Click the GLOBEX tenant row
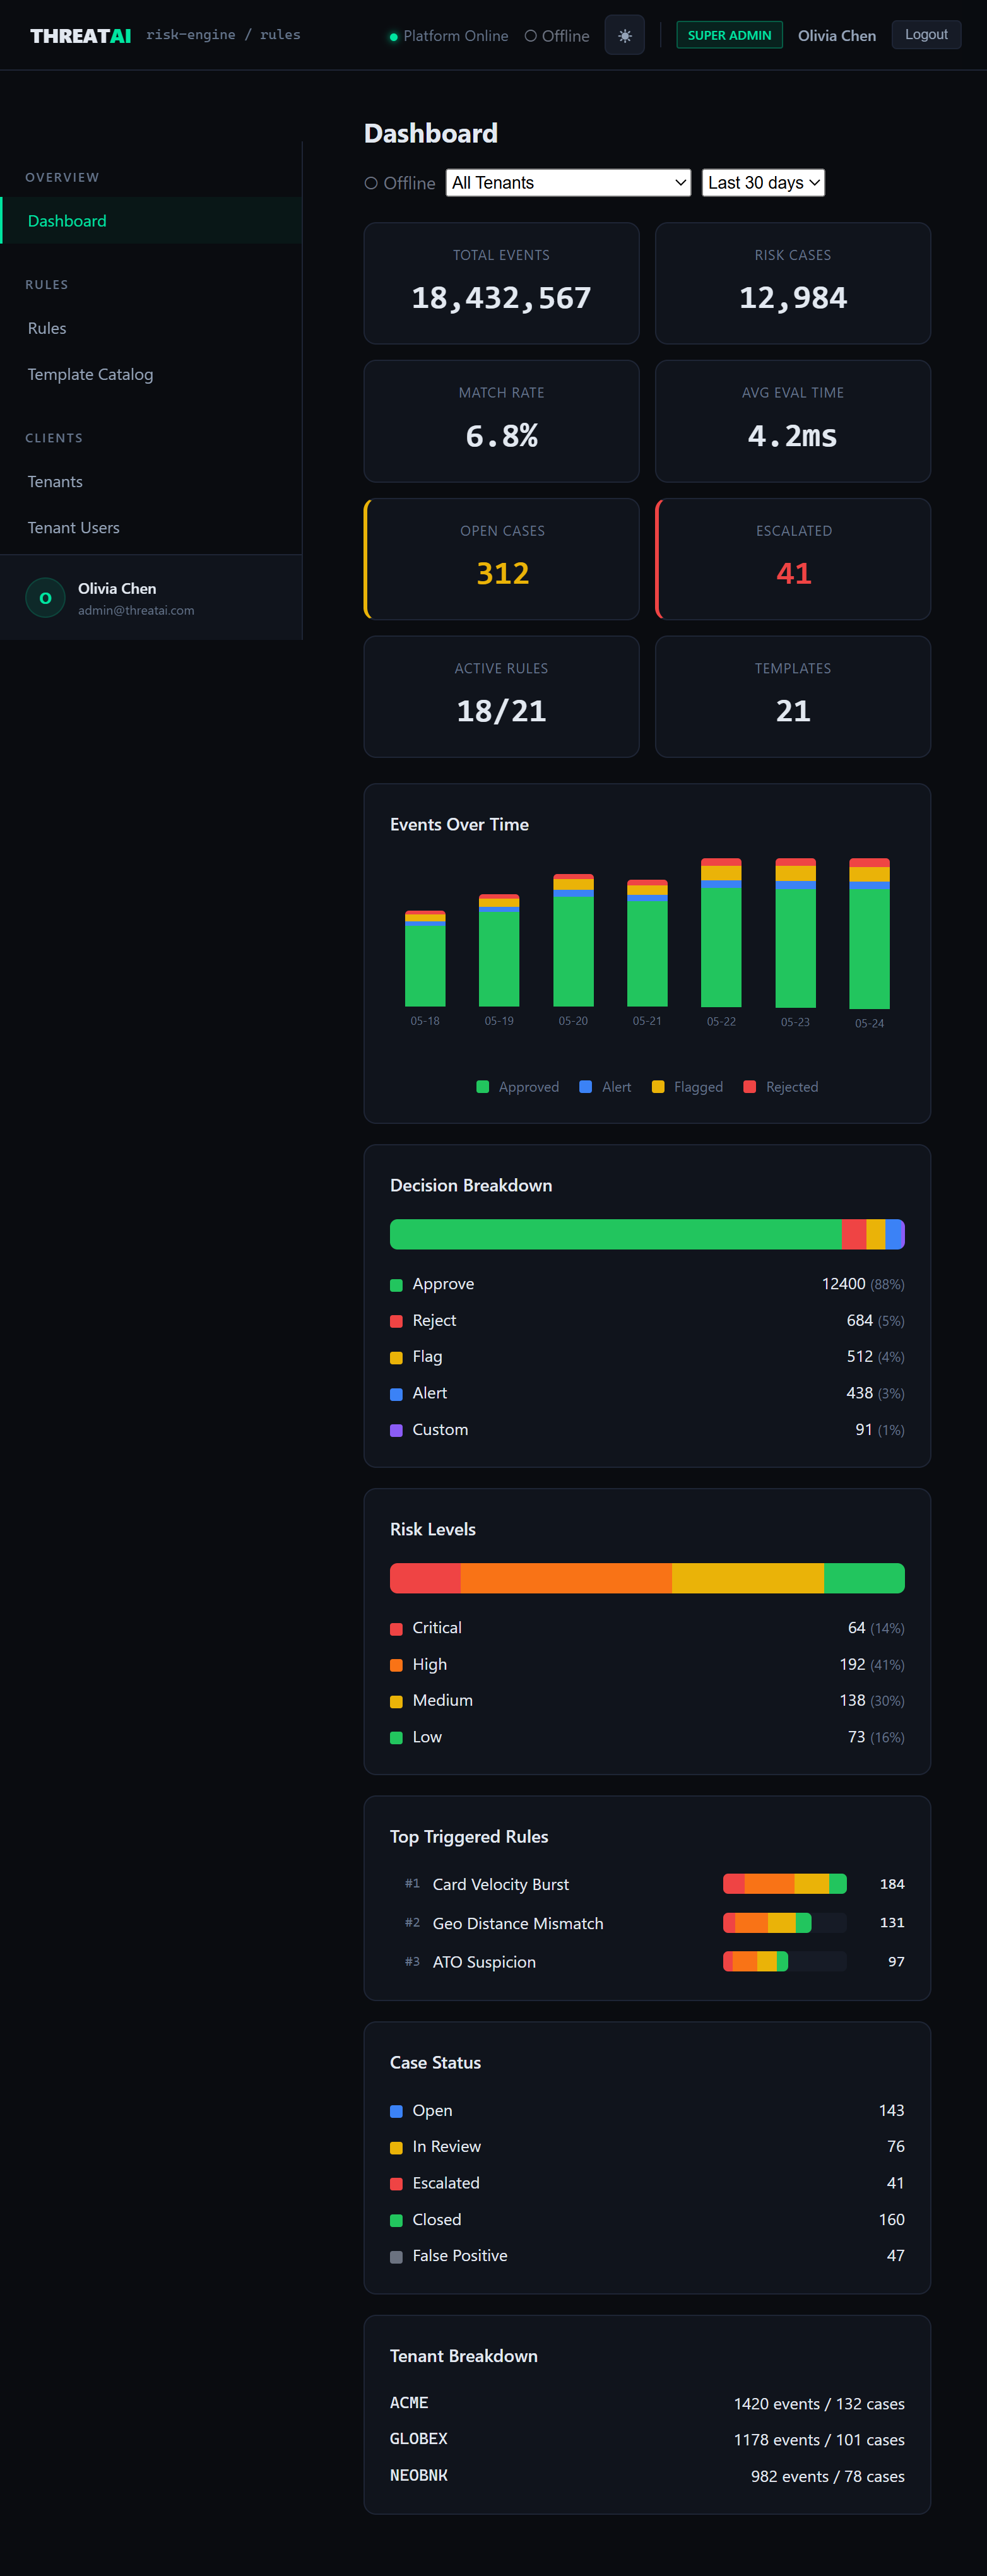This screenshot has width=987, height=2576. coord(647,2440)
